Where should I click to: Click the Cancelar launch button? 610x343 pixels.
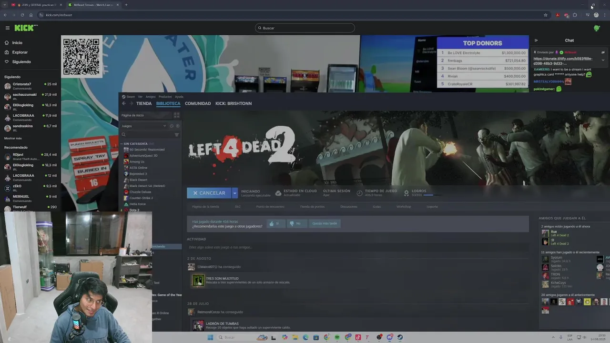click(x=209, y=193)
